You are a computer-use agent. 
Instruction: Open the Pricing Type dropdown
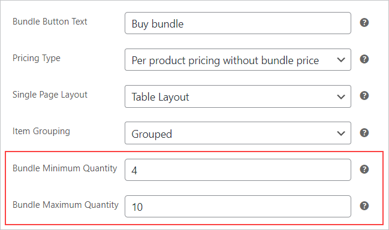click(238, 60)
